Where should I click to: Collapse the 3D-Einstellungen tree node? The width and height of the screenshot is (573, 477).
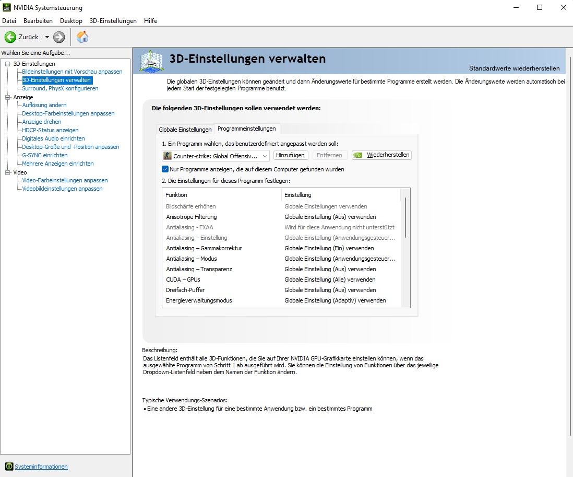(7, 64)
